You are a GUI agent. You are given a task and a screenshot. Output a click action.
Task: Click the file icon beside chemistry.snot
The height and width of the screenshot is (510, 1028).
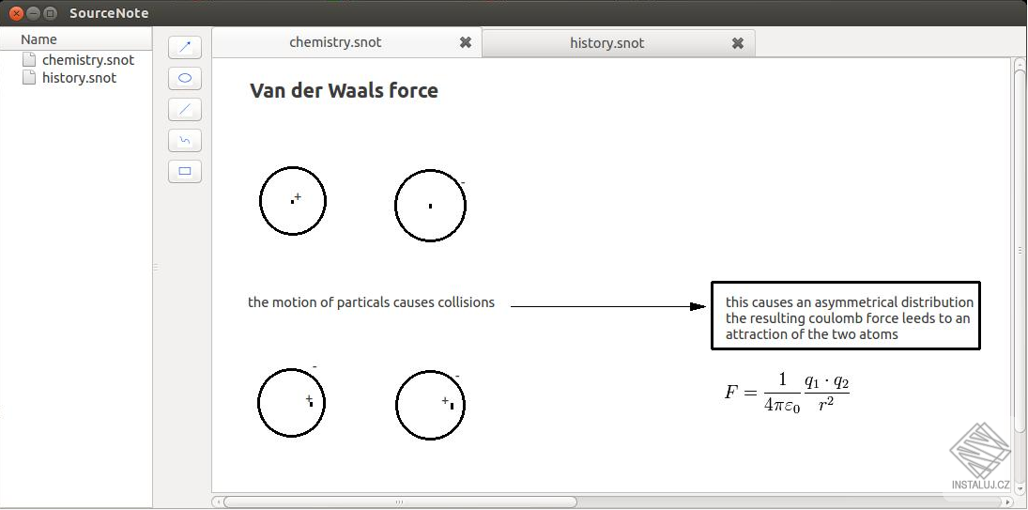click(x=29, y=60)
